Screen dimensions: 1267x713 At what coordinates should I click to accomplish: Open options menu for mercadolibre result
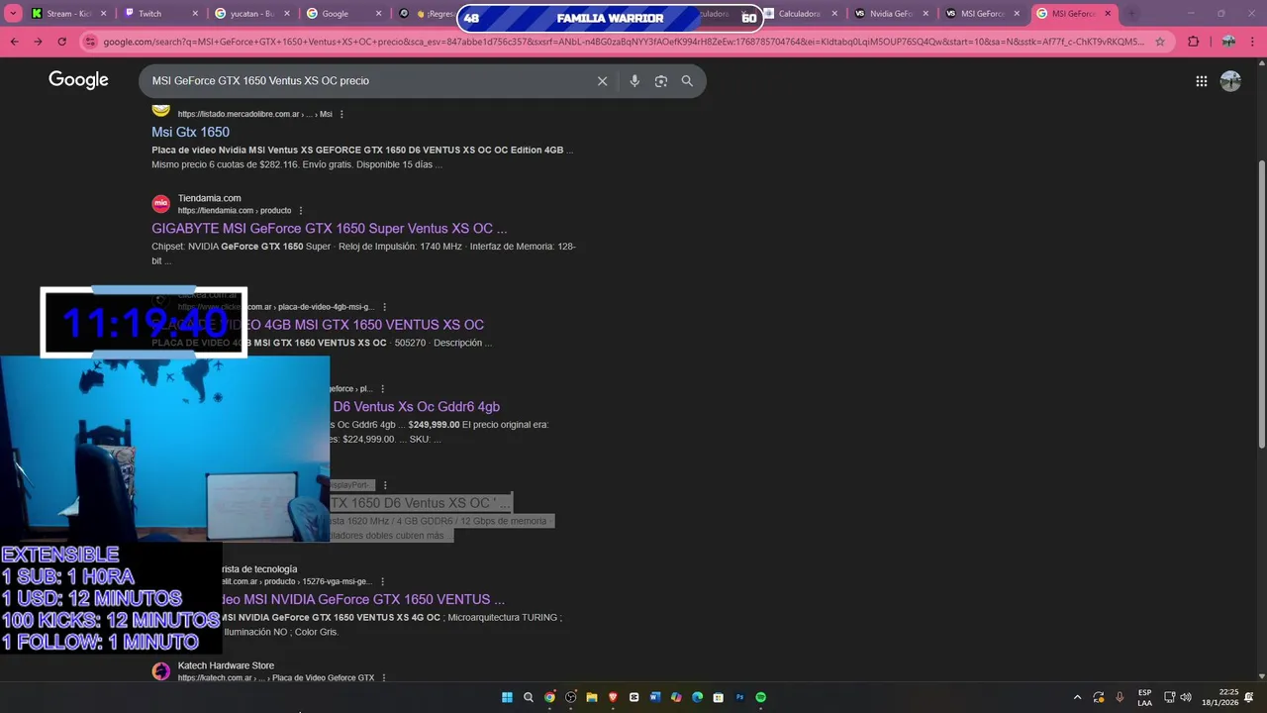click(341, 114)
